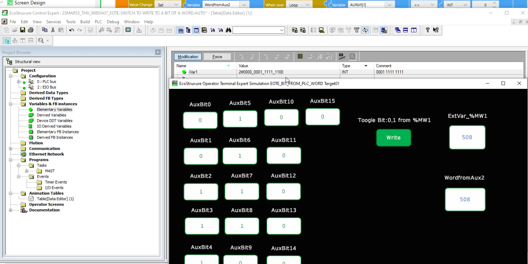The width and height of the screenshot is (528, 264).
Task: Click the iVar1 value cell in table
Action: (288, 72)
